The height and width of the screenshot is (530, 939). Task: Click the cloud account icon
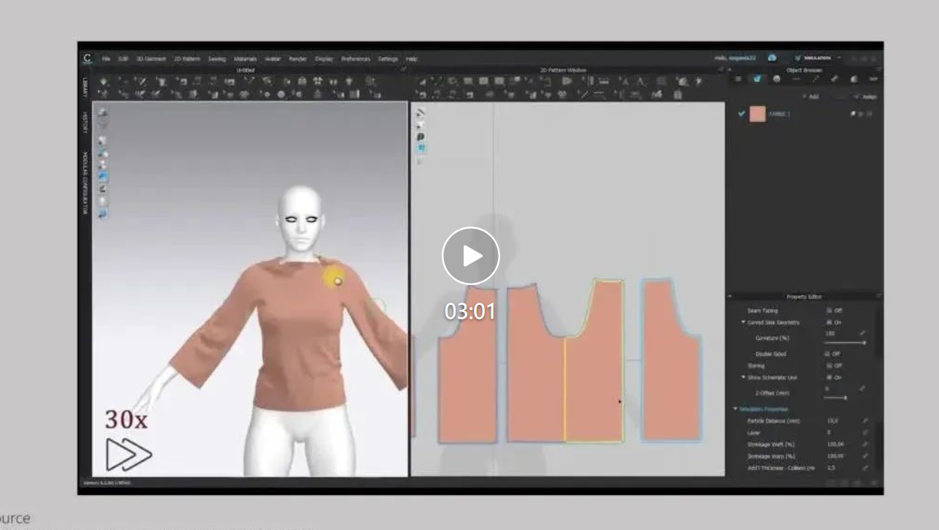click(772, 58)
